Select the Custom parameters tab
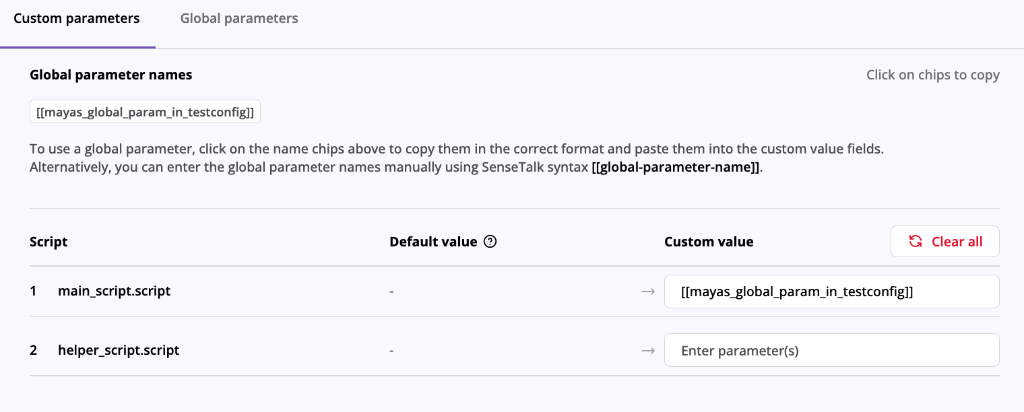Image resolution: width=1024 pixels, height=412 pixels. 77,18
